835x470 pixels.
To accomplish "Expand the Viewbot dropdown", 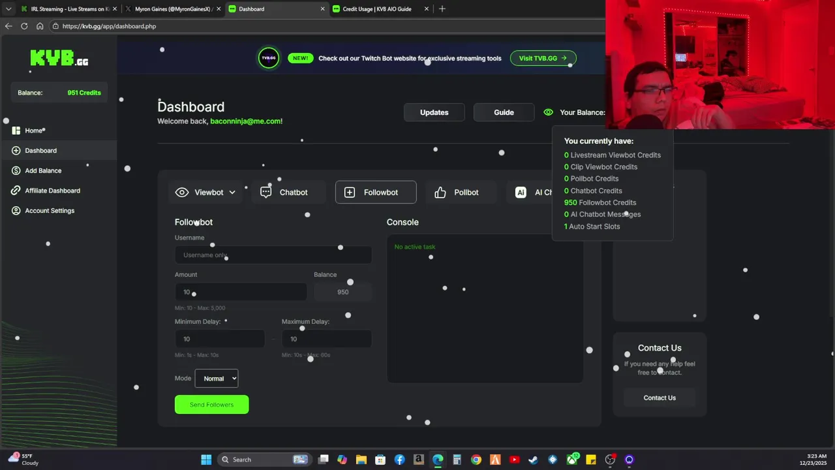I will [205, 193].
